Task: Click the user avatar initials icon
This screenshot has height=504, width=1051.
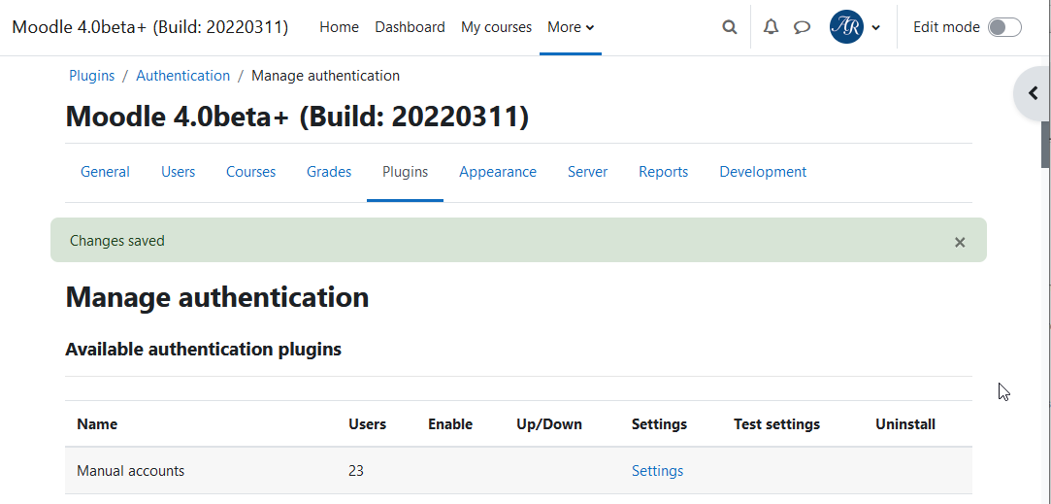Action: (846, 27)
